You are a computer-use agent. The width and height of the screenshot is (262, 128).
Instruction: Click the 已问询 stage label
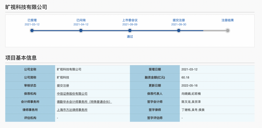tap(81, 20)
